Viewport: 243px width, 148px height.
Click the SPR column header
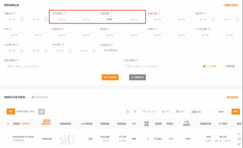(134, 124)
